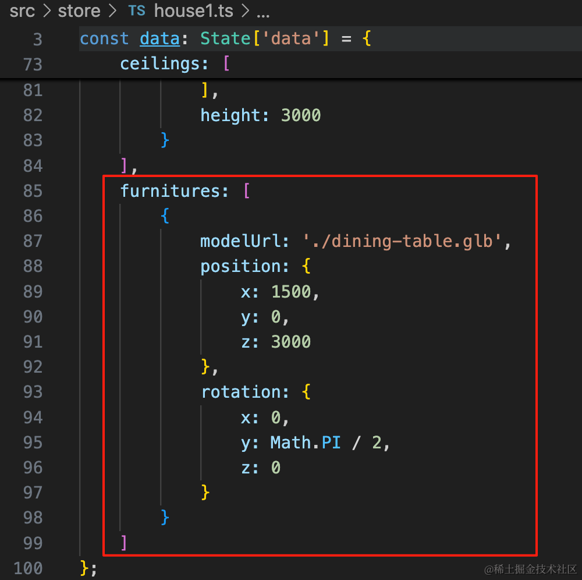Click 'x: 0,' on line 94
The width and height of the screenshot is (582, 580).
(x=265, y=418)
